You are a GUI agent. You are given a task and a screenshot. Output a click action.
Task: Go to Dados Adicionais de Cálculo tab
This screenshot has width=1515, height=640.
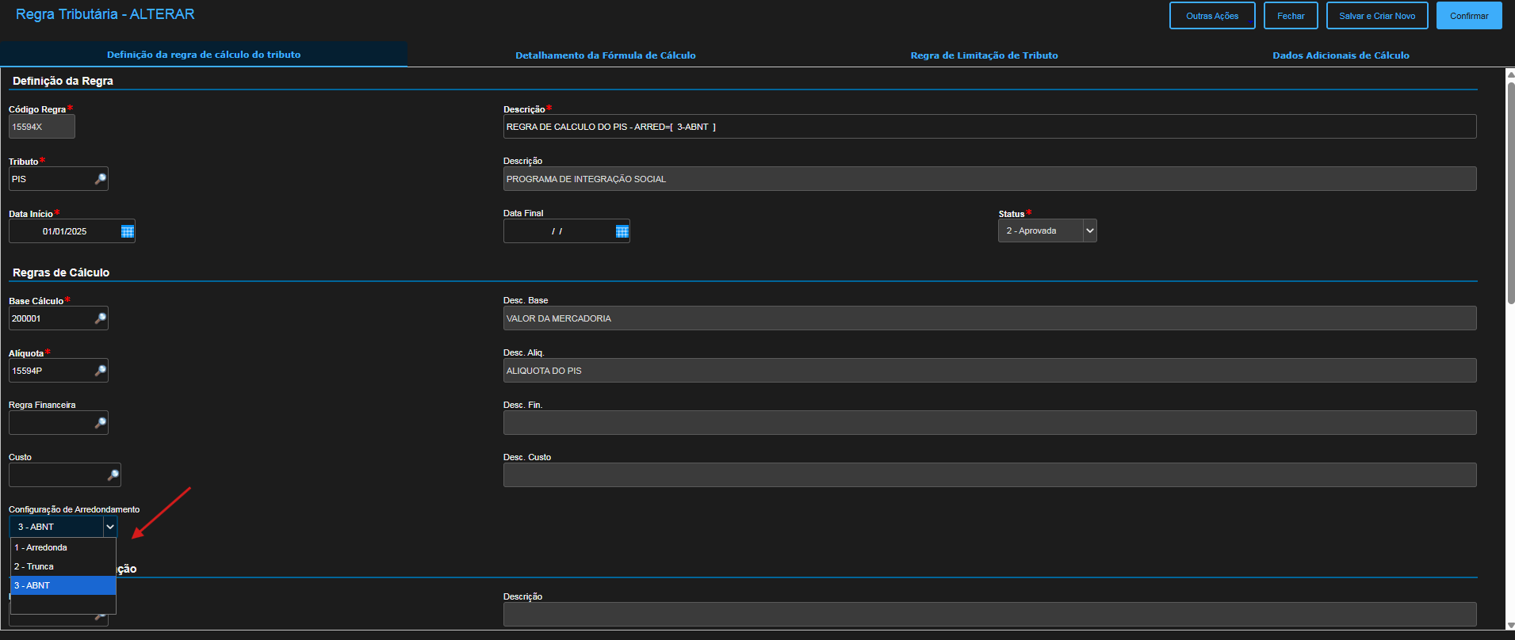coord(1341,55)
